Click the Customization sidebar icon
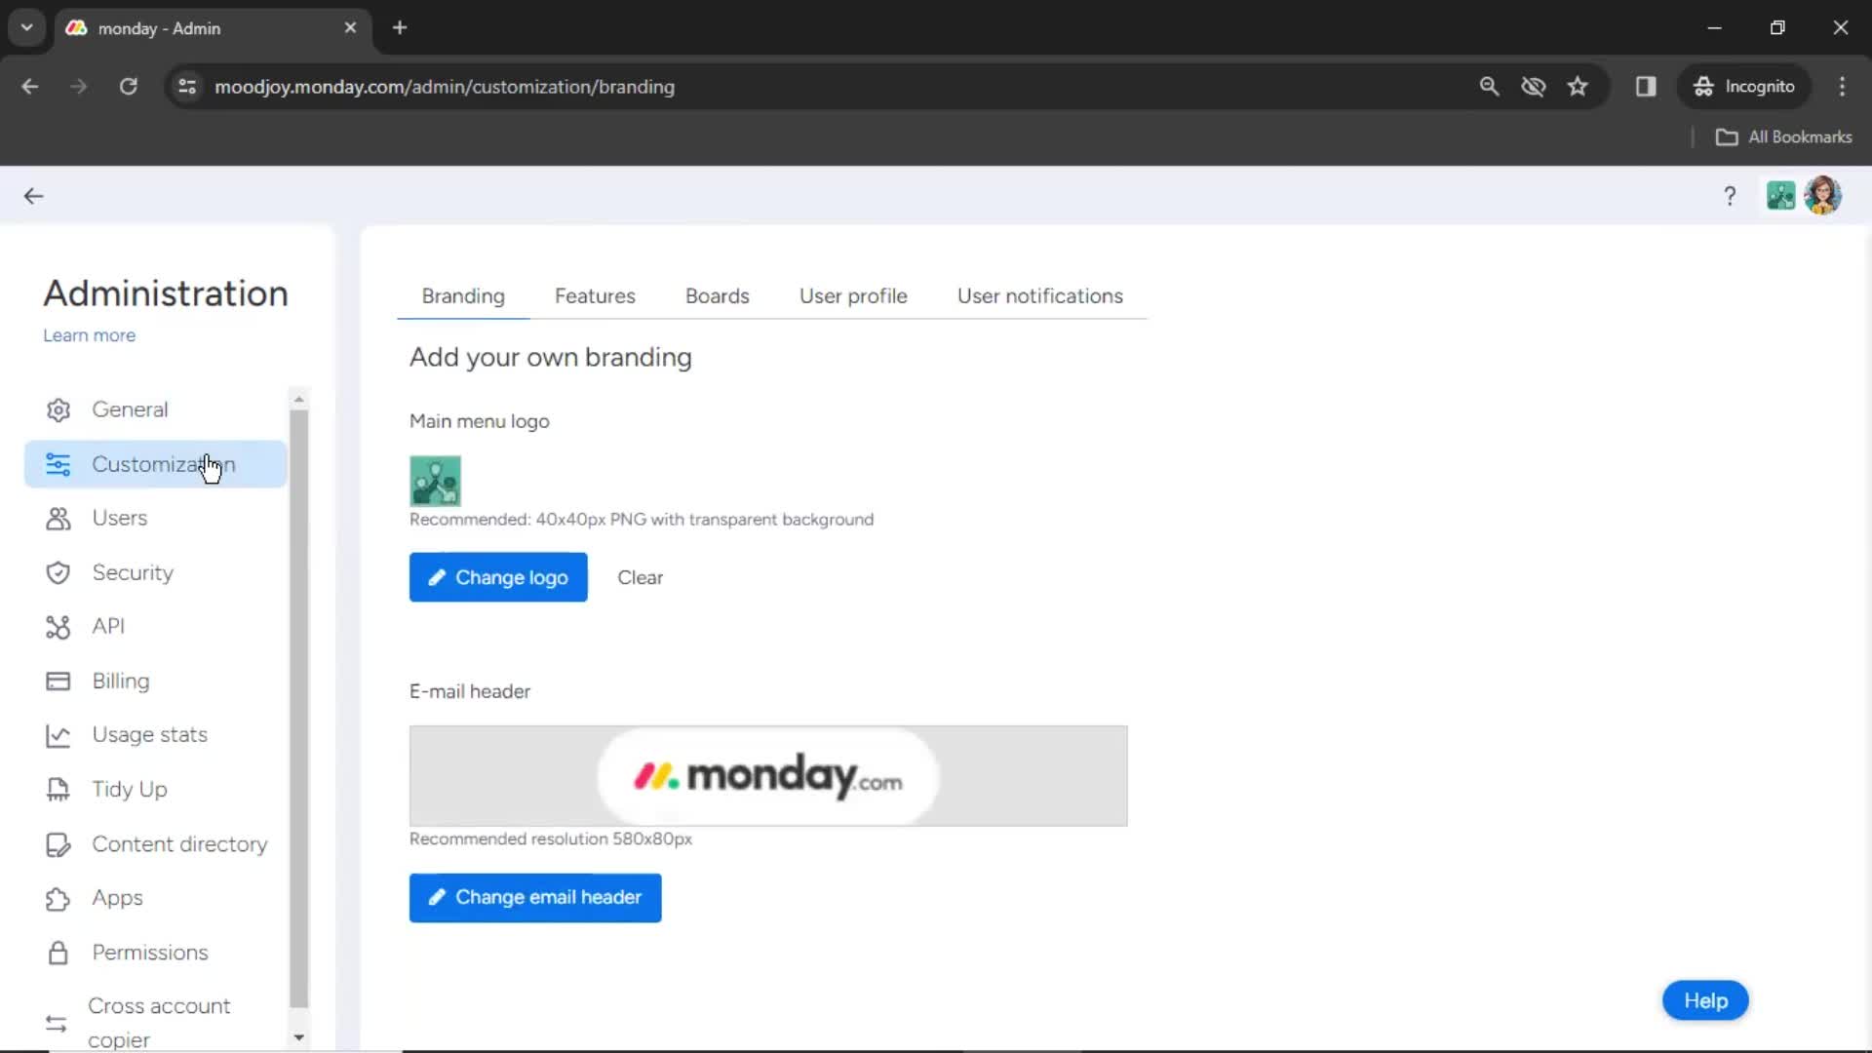 57,464
